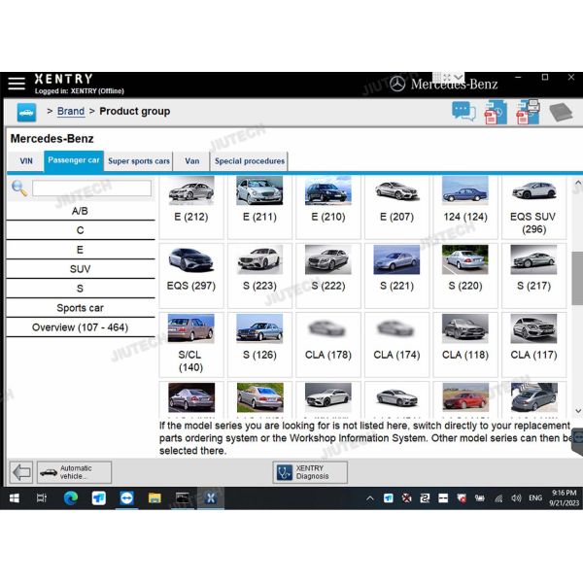Click the search magnifier icon
The image size is (583, 583).
click(x=18, y=189)
